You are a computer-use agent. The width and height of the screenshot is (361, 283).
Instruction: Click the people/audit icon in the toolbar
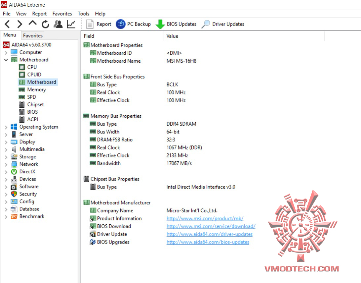(x=58, y=24)
